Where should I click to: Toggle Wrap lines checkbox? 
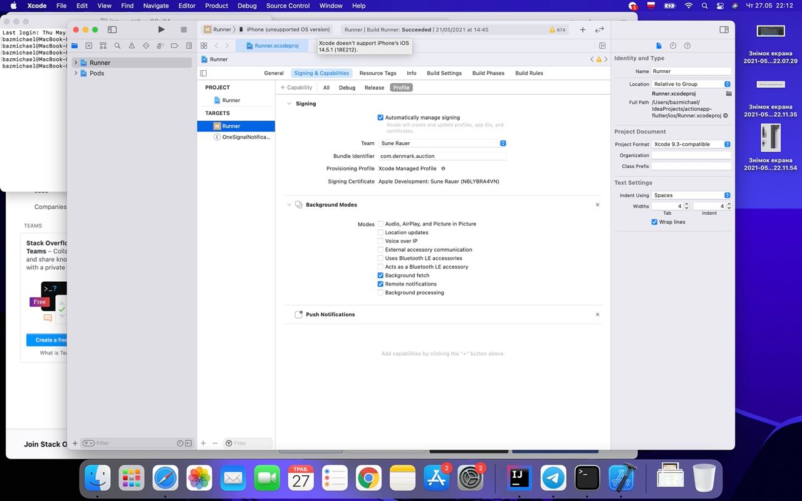tap(654, 222)
